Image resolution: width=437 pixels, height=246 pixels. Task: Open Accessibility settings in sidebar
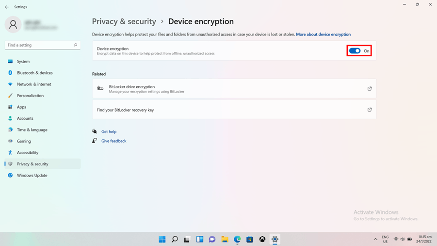(43, 152)
